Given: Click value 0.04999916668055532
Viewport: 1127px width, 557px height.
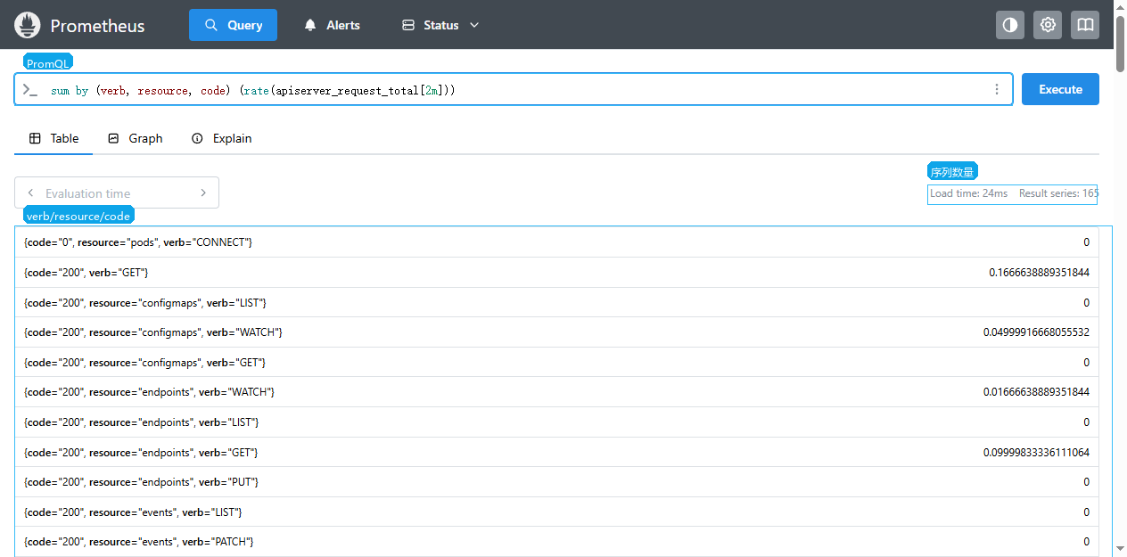Looking at the screenshot, I should click(1036, 332).
